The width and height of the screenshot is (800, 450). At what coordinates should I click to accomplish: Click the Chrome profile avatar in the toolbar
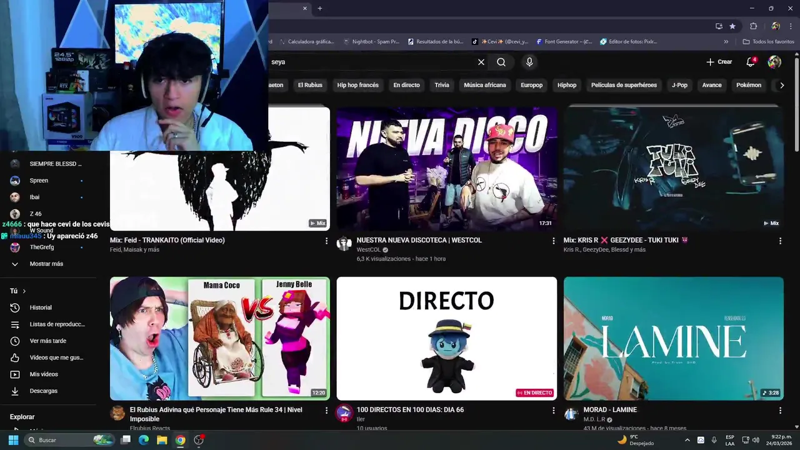pos(776,26)
